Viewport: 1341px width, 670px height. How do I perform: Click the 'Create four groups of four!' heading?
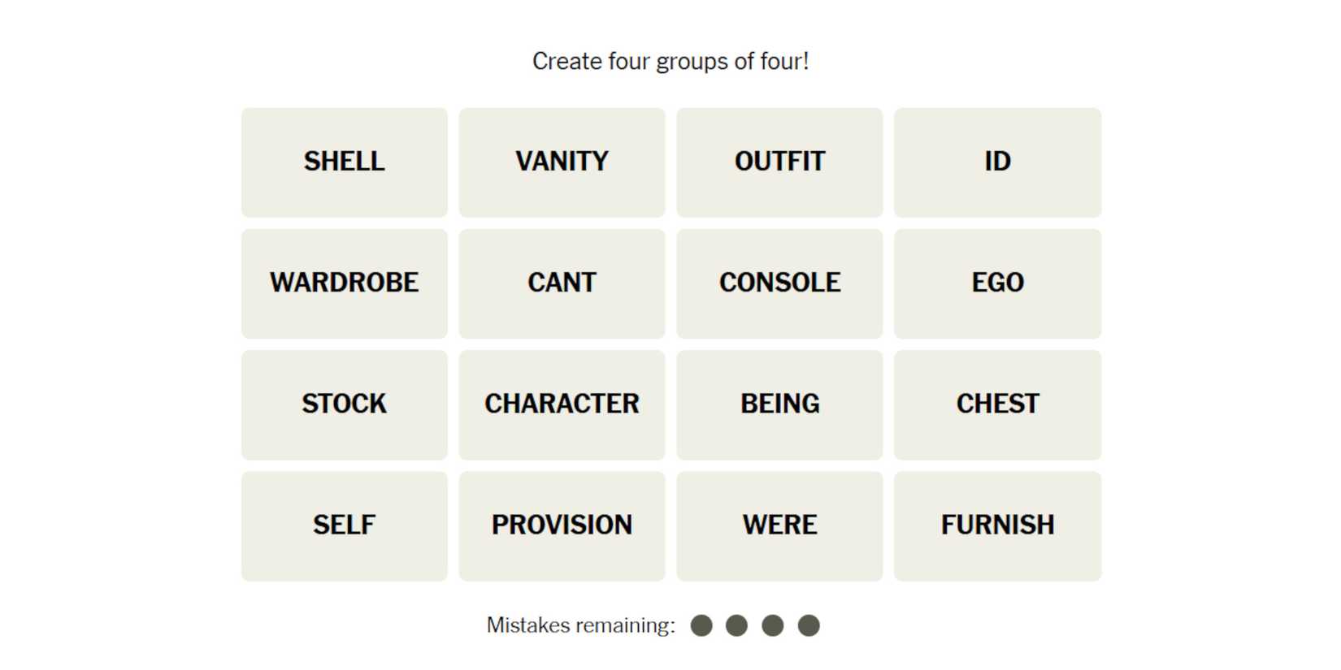pyautogui.click(x=670, y=62)
